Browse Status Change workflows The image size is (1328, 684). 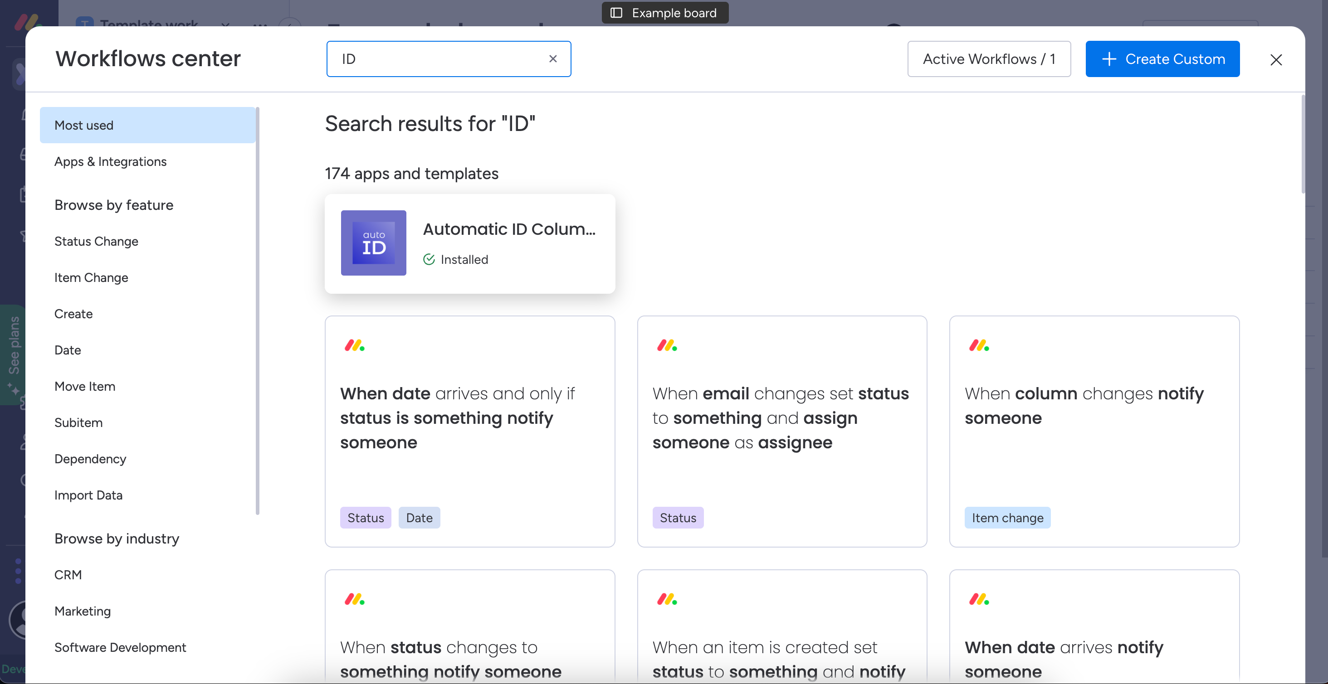(96, 241)
